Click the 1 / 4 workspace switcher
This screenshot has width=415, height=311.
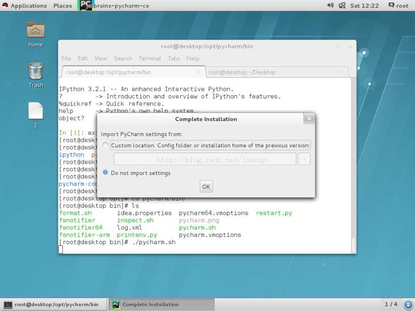tap(391, 304)
